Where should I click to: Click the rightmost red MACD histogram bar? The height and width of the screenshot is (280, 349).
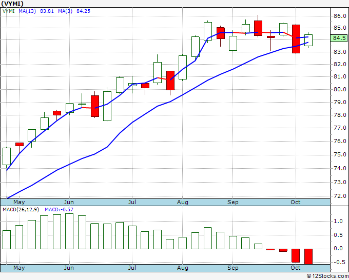308,256
